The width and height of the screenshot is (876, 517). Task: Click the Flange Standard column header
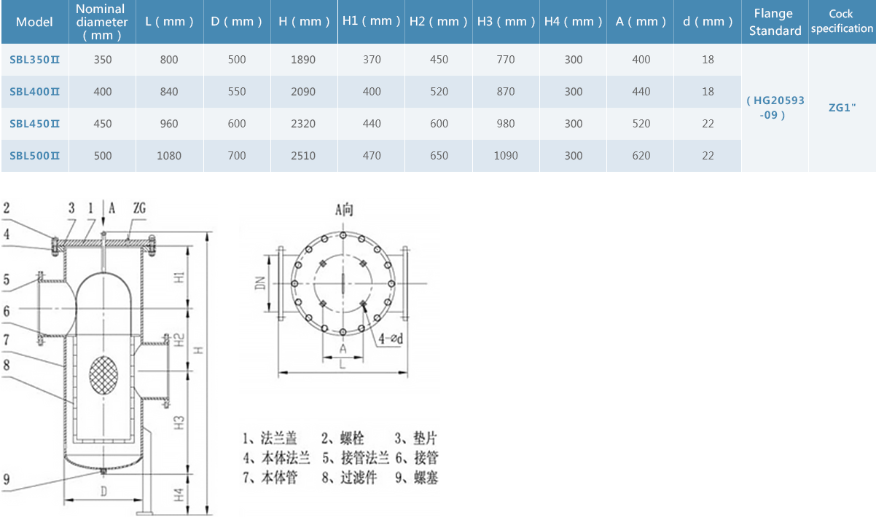775,22
